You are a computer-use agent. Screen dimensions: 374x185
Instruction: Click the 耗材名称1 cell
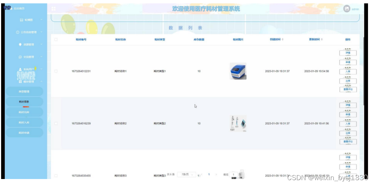click(x=121, y=71)
